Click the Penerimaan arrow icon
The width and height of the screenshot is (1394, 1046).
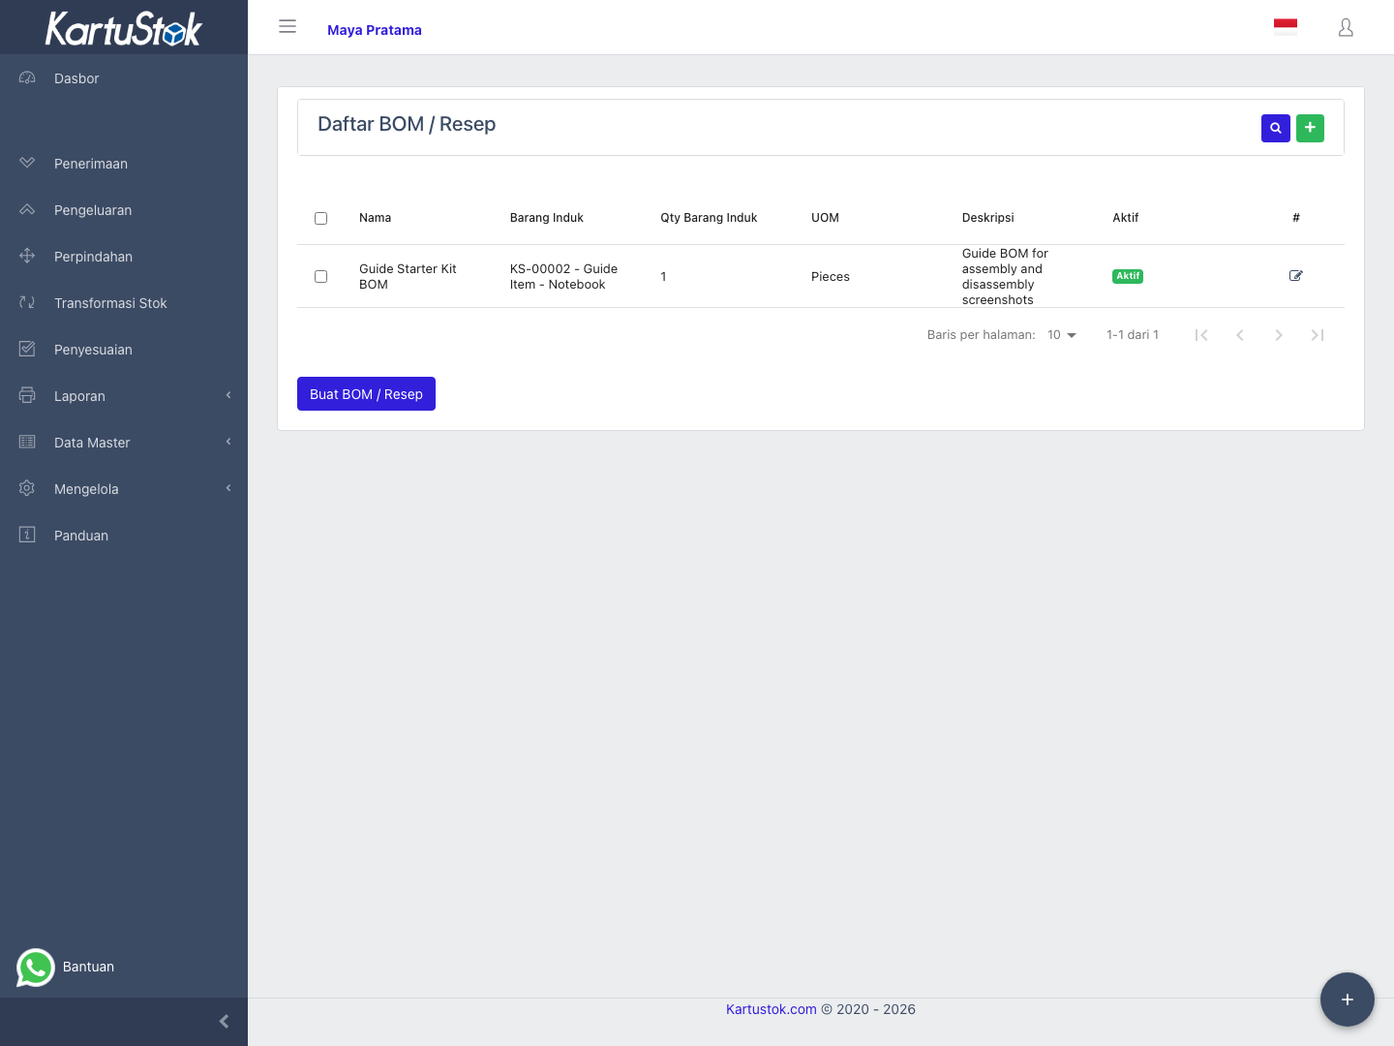pos(27,163)
